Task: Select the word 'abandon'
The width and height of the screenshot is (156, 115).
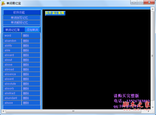Action: tap(12, 41)
